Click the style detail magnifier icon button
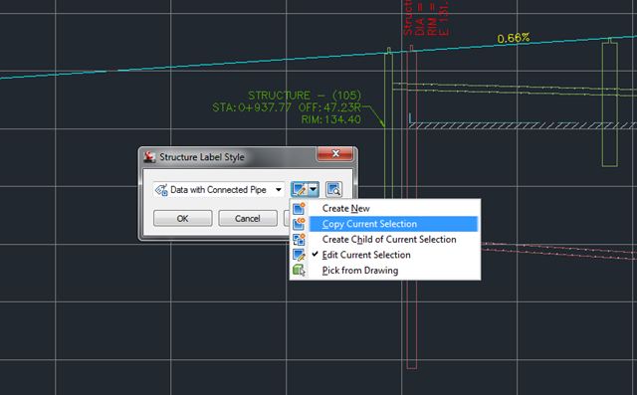 333,189
